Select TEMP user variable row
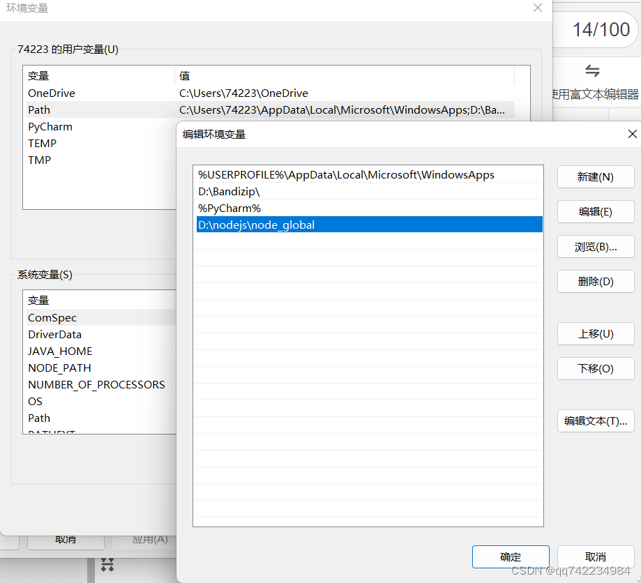Screen dimensions: 641x583 click(42, 143)
